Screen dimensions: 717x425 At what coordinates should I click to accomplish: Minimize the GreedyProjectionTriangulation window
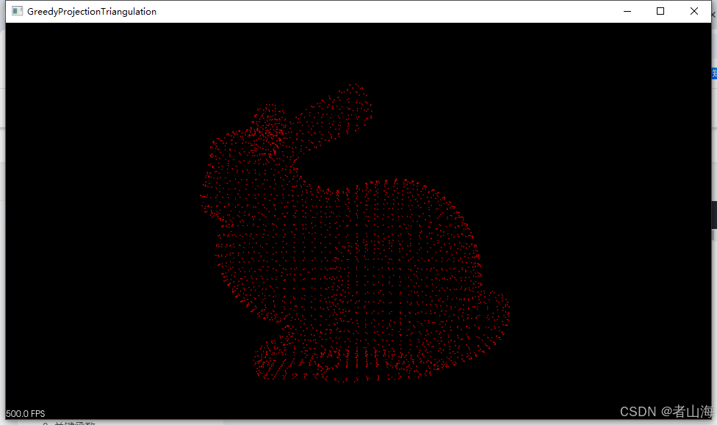pos(627,11)
